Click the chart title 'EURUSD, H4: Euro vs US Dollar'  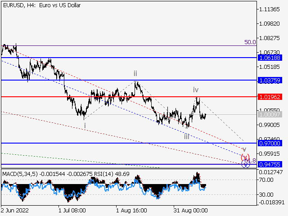[42, 5]
